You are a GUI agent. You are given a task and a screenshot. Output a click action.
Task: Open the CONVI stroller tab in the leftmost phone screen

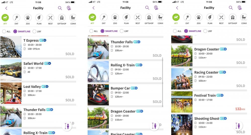(73, 18)
